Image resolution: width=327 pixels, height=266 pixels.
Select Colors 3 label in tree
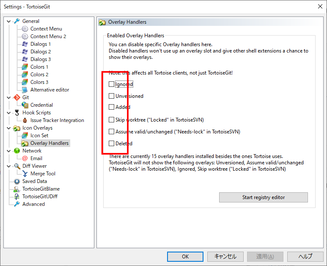[39, 82]
